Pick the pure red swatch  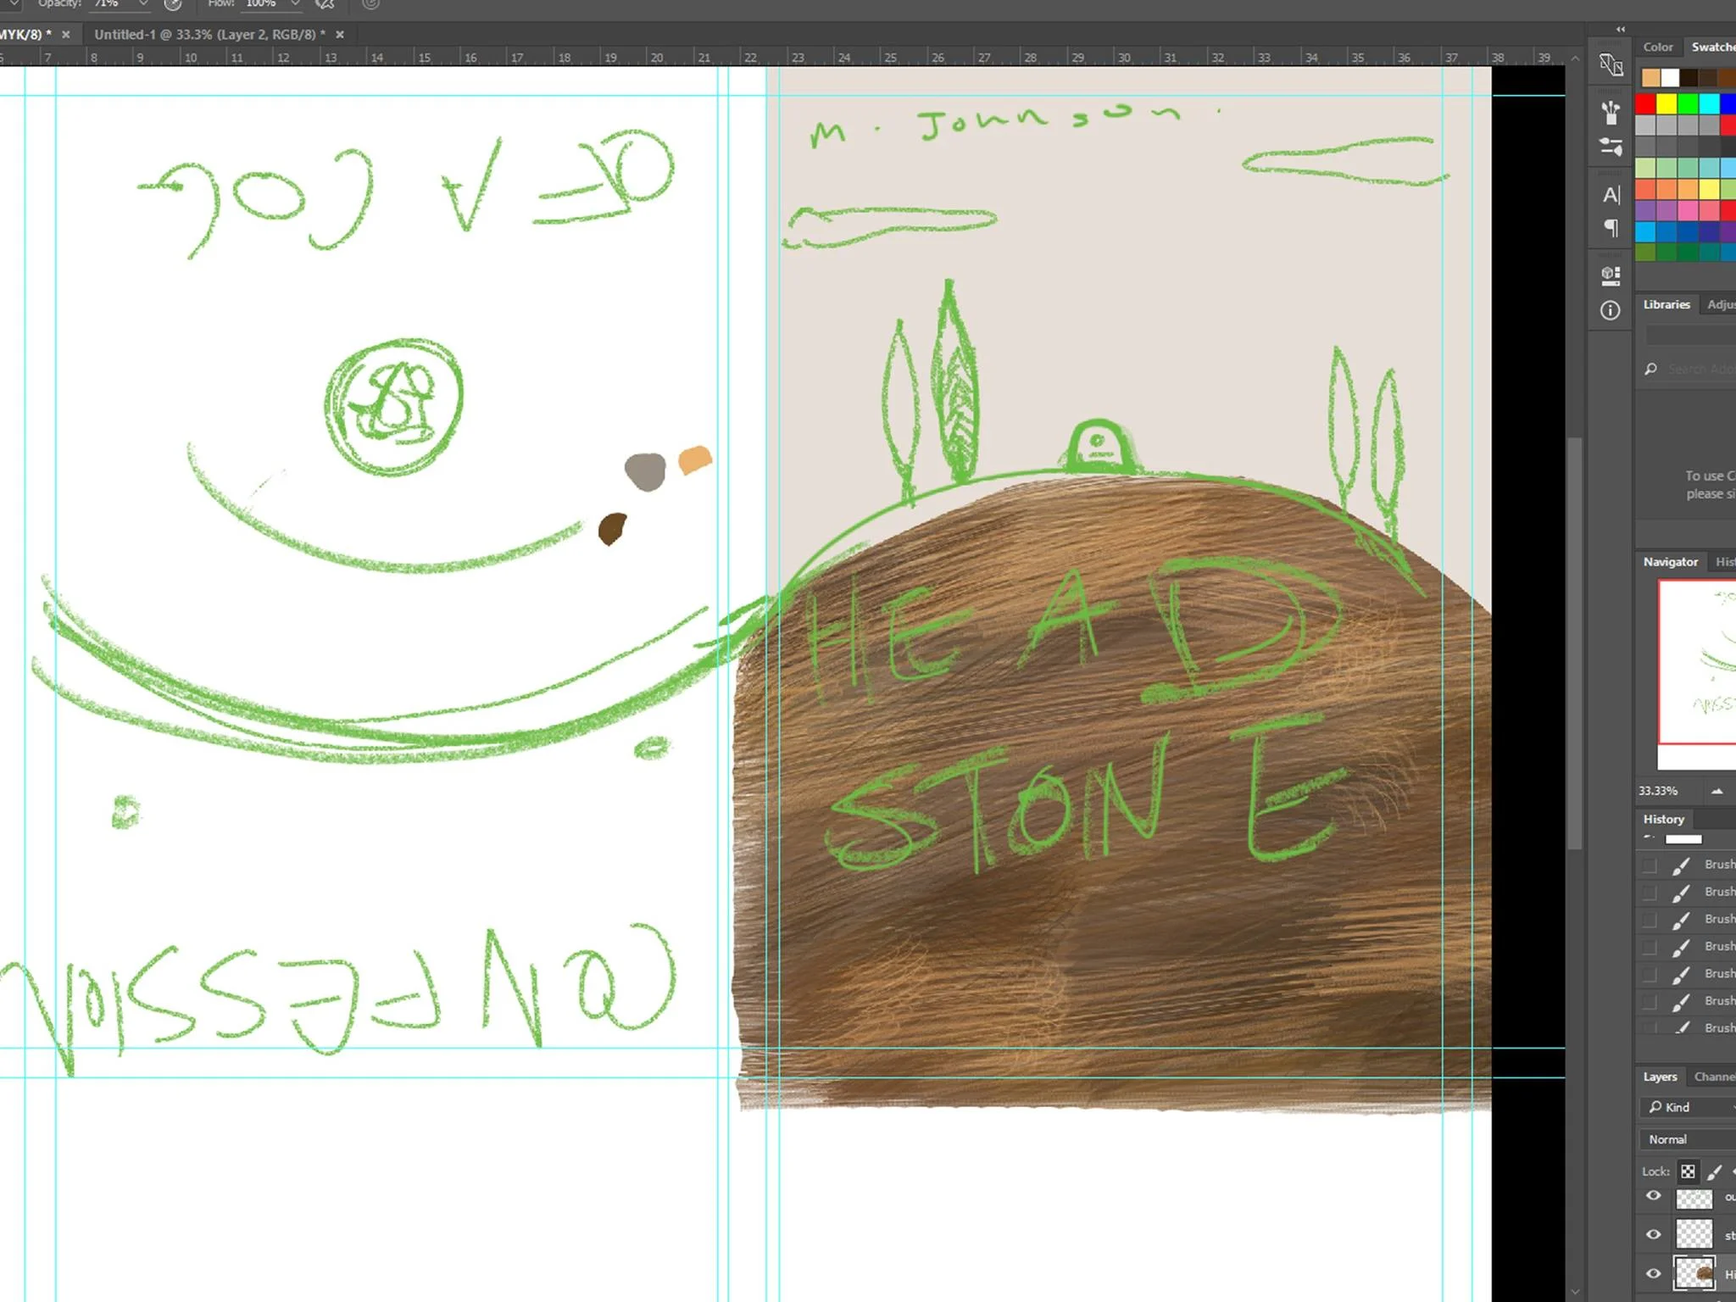click(x=1645, y=103)
